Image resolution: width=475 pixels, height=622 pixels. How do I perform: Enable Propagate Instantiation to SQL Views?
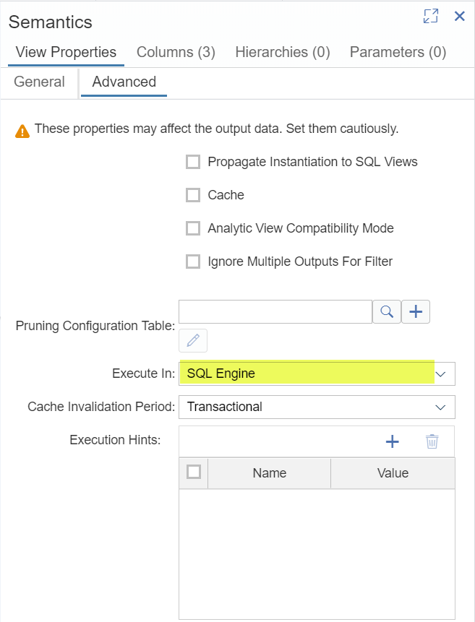pos(193,162)
